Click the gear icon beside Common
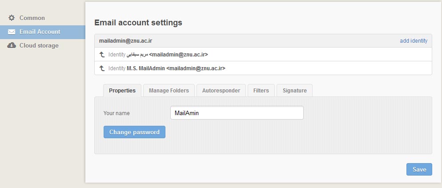Image resolution: width=442 pixels, height=188 pixels. 11,18
